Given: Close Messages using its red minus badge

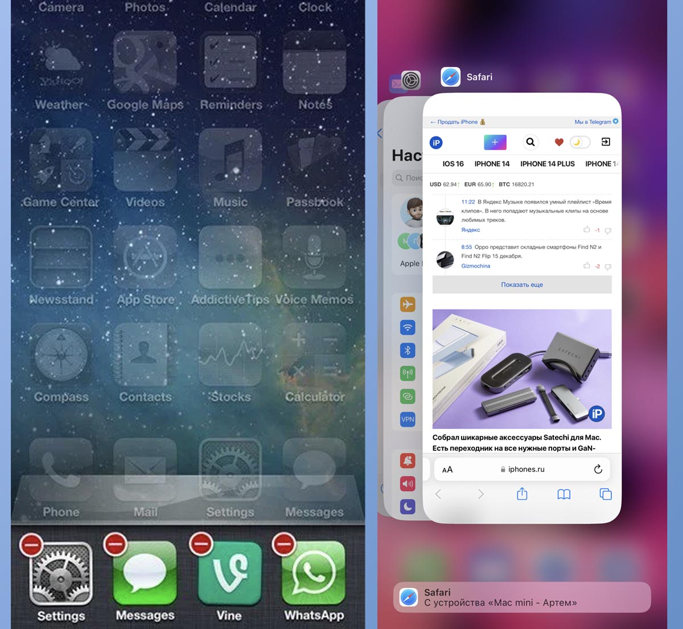Looking at the screenshot, I should 116,545.
